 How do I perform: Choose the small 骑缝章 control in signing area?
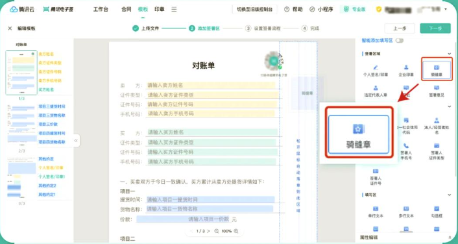point(437,71)
